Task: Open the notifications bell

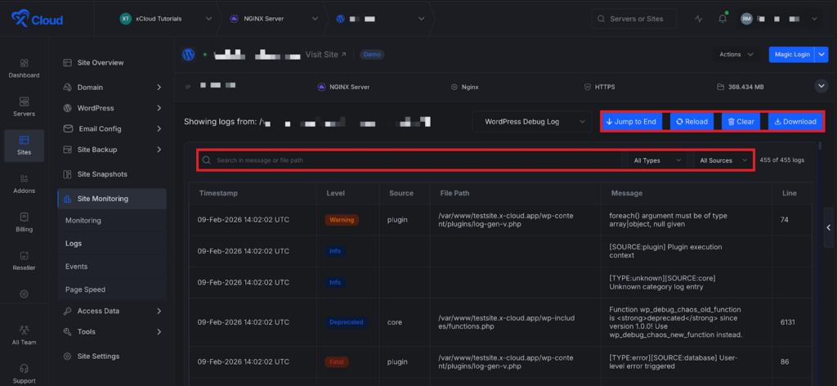Action: point(723,19)
